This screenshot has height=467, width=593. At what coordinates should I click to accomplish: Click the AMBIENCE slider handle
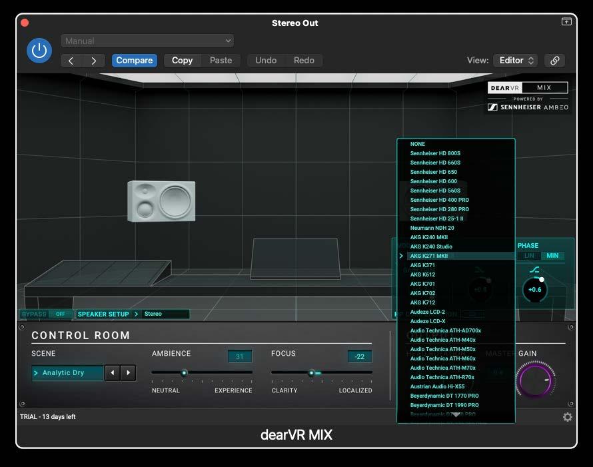184,373
